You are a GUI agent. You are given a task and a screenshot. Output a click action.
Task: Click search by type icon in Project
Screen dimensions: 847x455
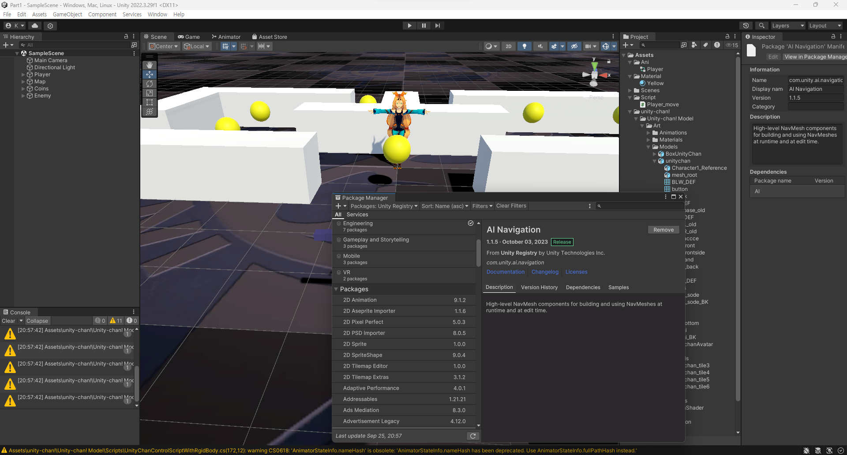tap(694, 45)
